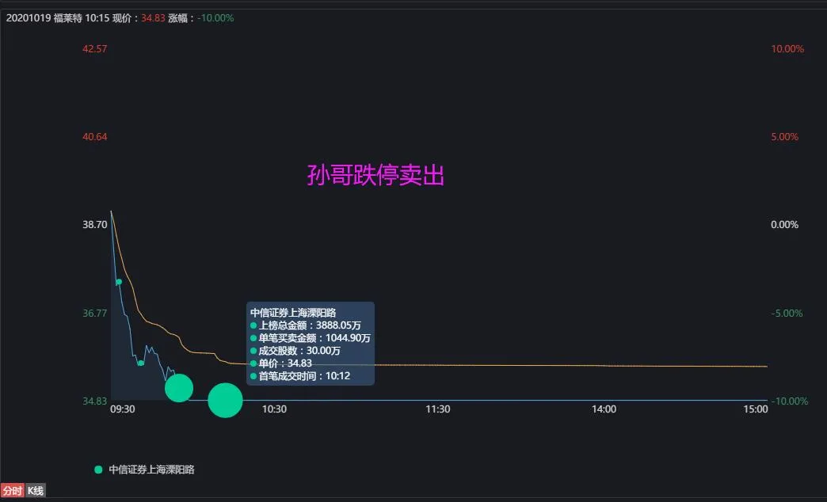Toggle visibility of 中信证券上海溧阳路 in legend
Screen dimensions: 827x502
(x=152, y=469)
